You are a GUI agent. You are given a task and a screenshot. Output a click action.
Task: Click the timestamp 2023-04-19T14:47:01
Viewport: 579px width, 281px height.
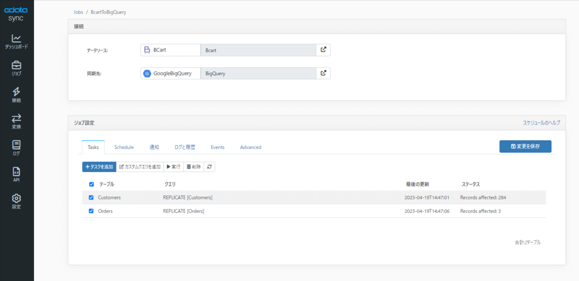pos(427,198)
